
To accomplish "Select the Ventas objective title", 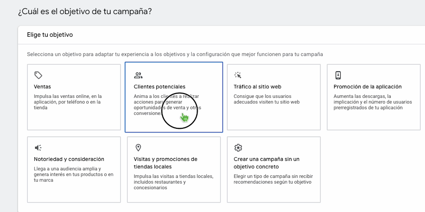I will click(42, 87).
